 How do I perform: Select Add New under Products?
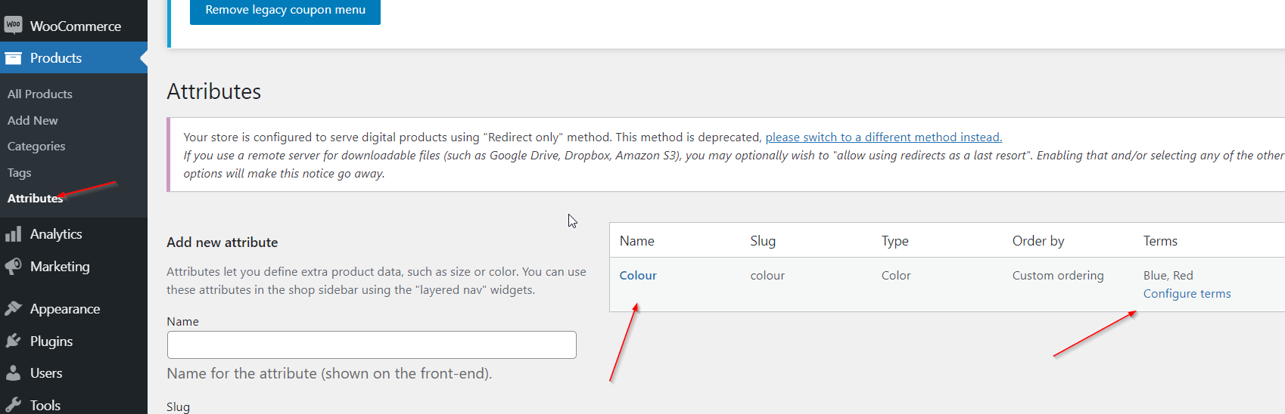[33, 120]
